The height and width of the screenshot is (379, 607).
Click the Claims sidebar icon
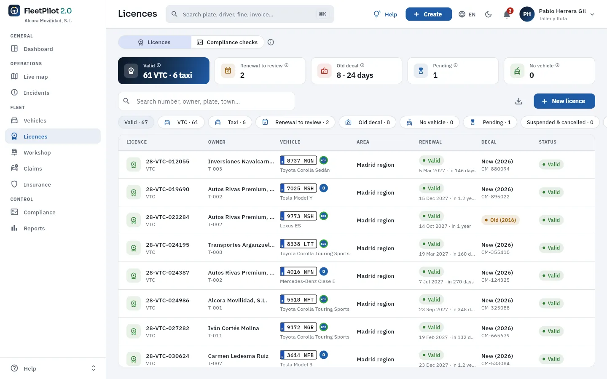point(14,168)
